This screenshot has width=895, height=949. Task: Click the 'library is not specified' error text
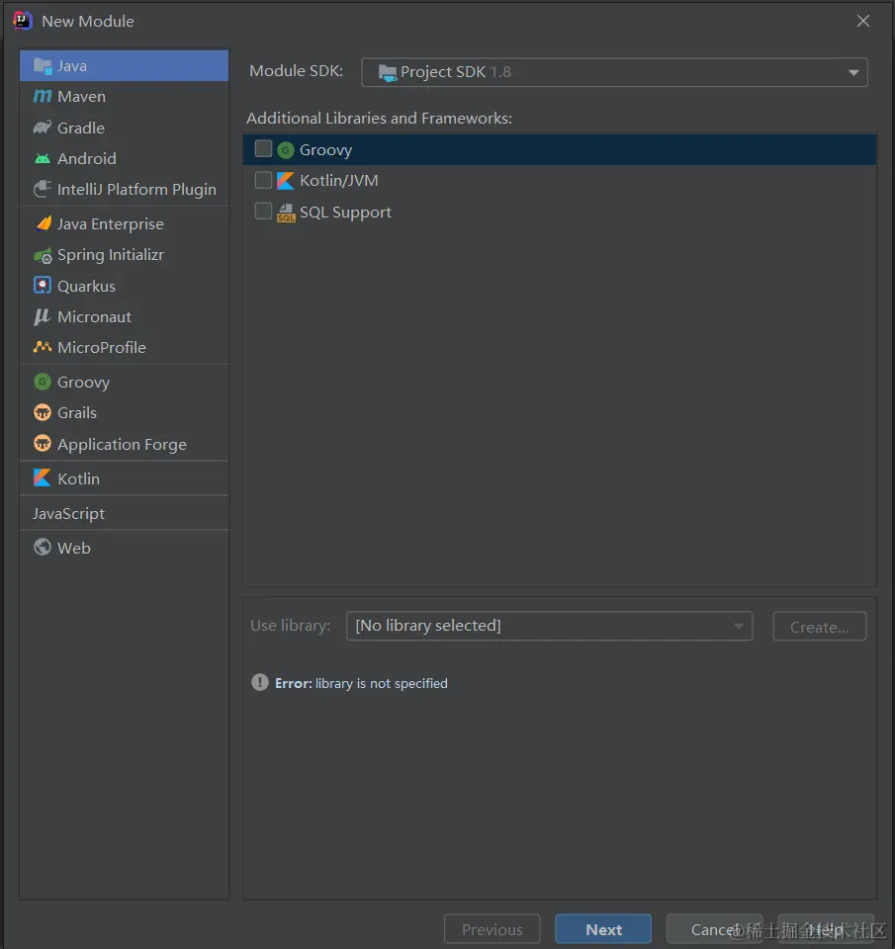tap(382, 683)
